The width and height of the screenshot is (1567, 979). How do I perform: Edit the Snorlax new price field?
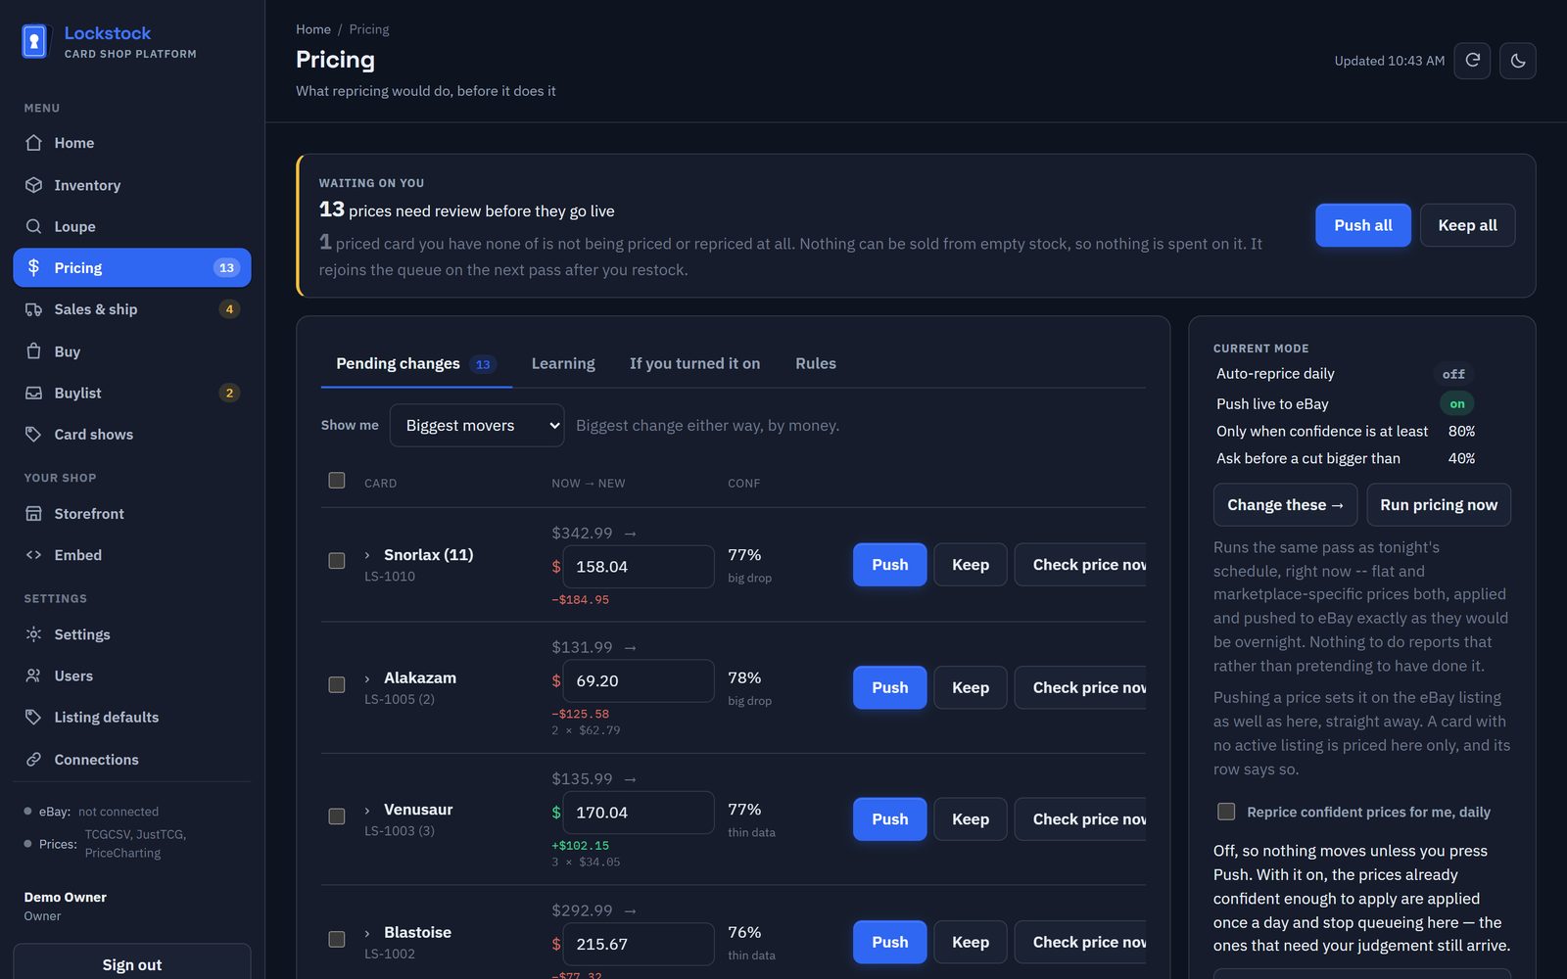coord(639,567)
